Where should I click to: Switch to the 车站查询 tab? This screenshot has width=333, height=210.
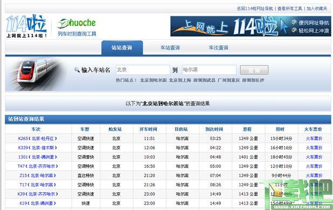coord(170,48)
